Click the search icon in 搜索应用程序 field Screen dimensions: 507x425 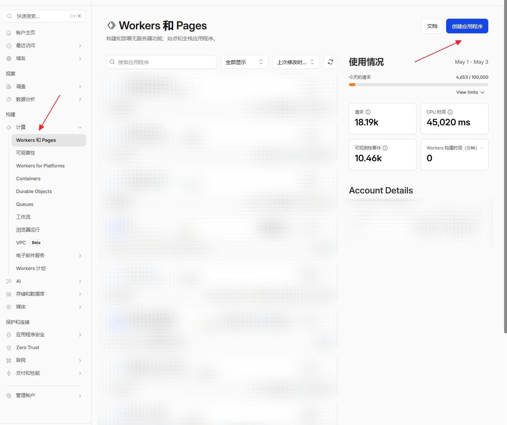click(x=112, y=62)
